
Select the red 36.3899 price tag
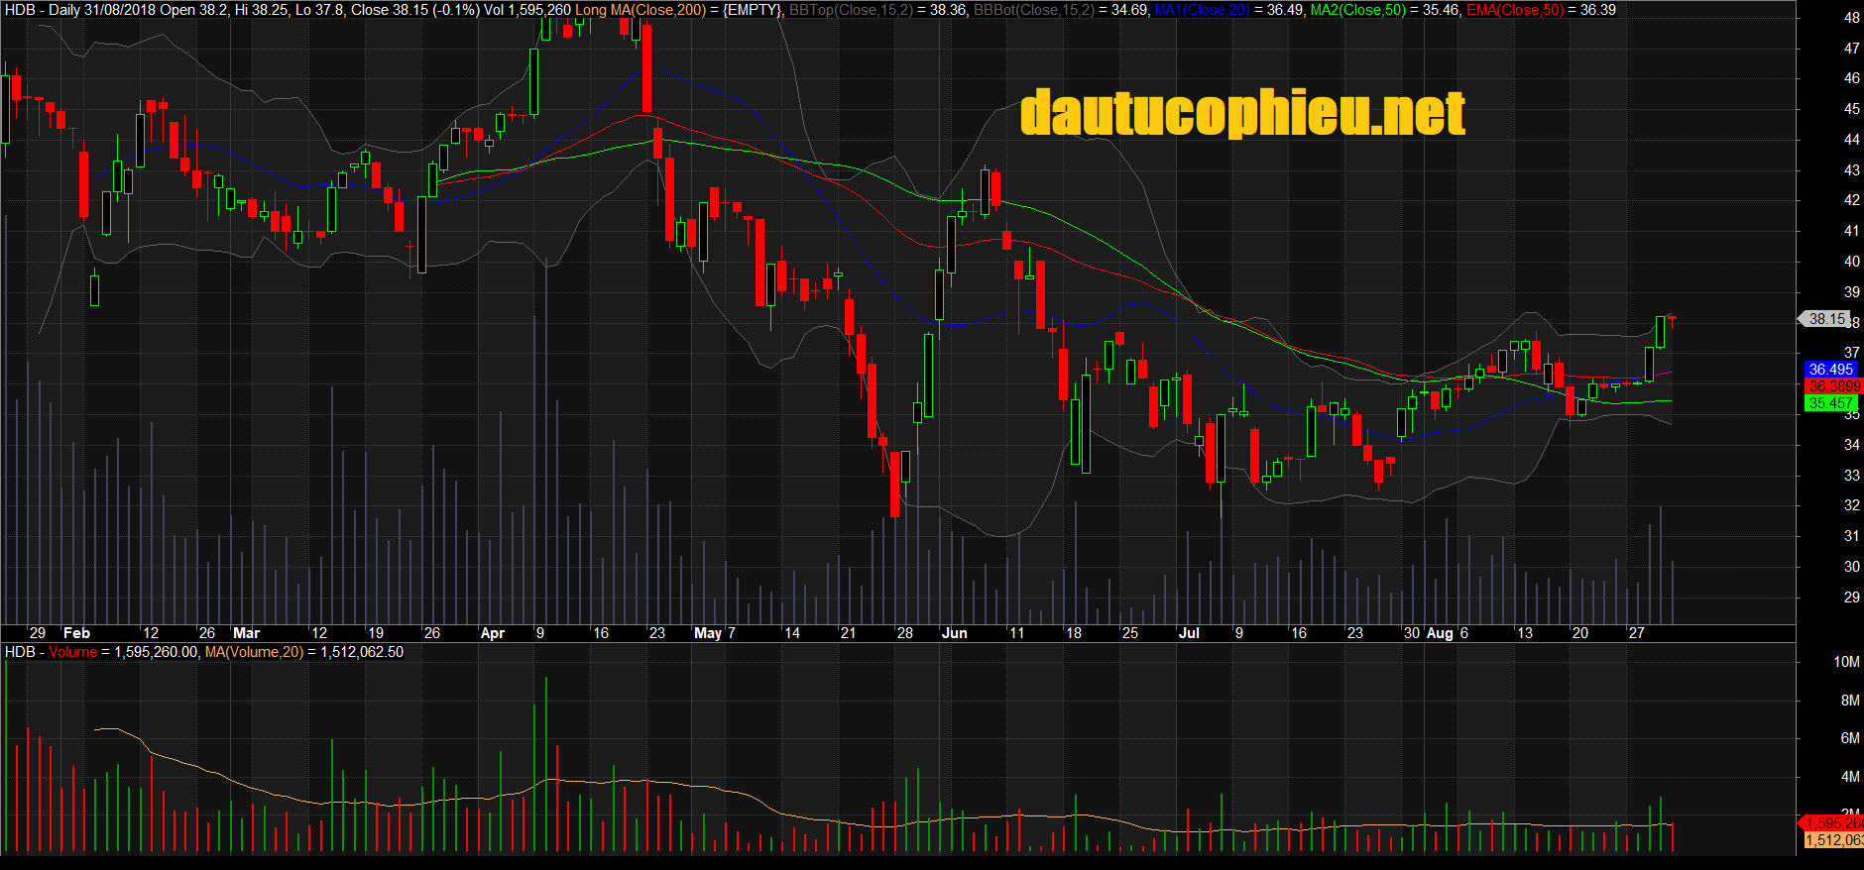1832,386
